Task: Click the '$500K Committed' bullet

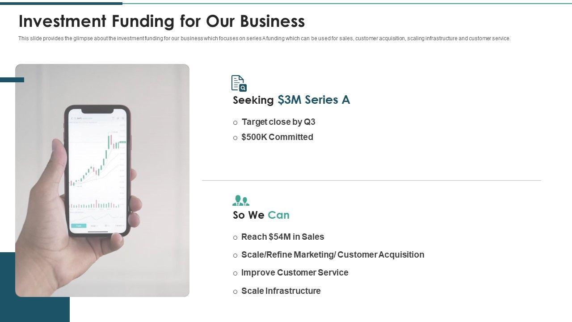Action: (277, 137)
